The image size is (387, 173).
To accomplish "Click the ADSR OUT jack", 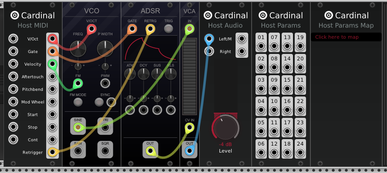I will [150, 150].
